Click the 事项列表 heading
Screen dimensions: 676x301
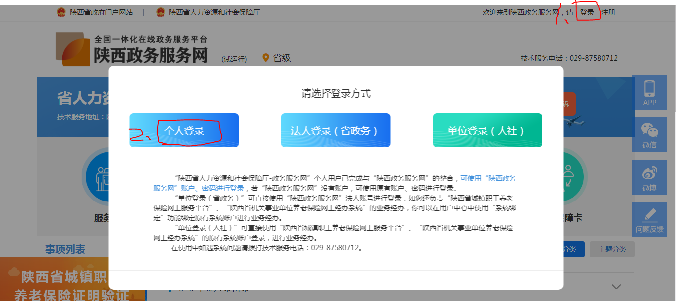[x=65, y=249]
